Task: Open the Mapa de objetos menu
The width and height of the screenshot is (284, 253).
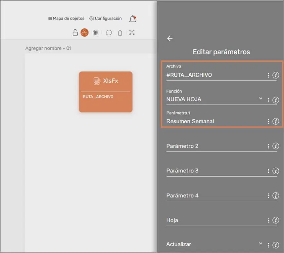Action: click(66, 19)
